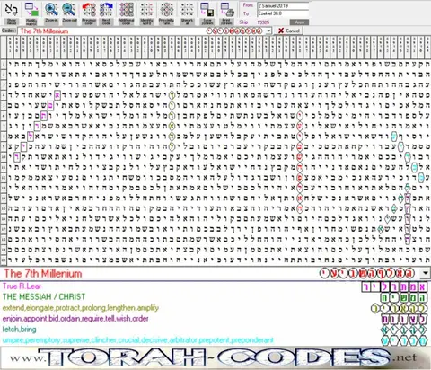Select 'True R.Lear' legend entry
Screen dimensions: 431x370
tap(22, 286)
